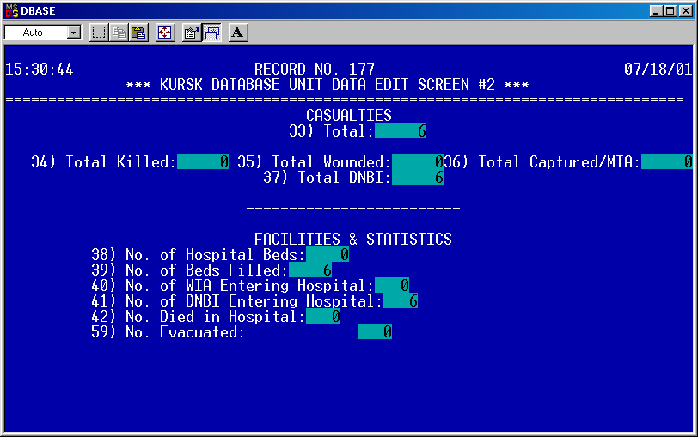
Task: Click the No. of Hospital Beds field
Action: pyautogui.click(x=328, y=255)
